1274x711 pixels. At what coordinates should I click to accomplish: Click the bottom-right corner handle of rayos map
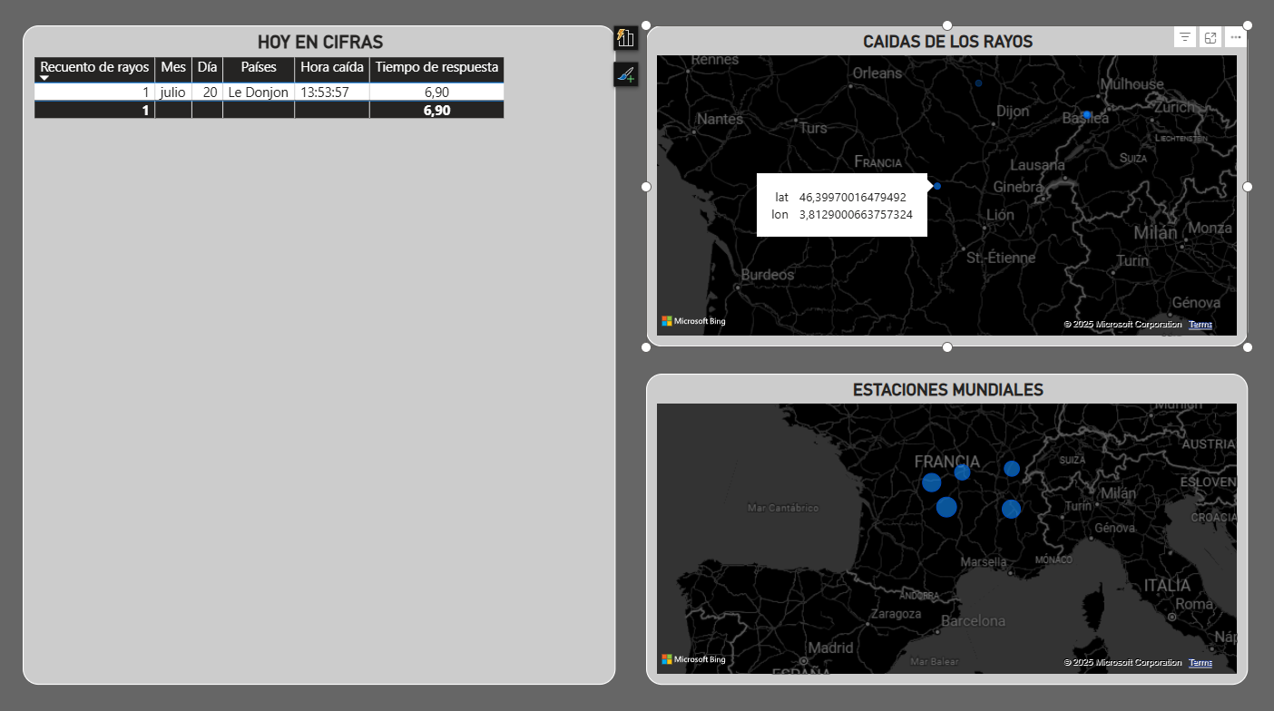pyautogui.click(x=1248, y=347)
